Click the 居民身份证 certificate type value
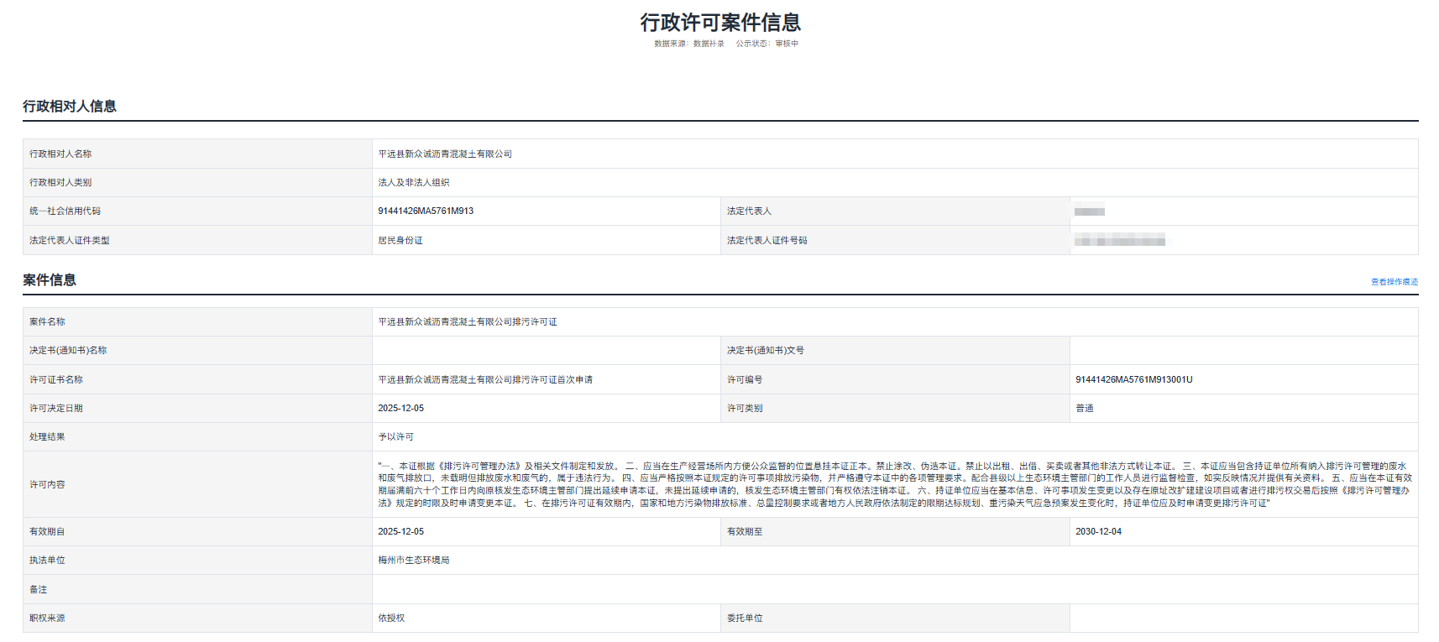This screenshot has height=642, width=1439. [x=400, y=241]
